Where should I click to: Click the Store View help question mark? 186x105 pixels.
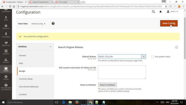(53, 23)
